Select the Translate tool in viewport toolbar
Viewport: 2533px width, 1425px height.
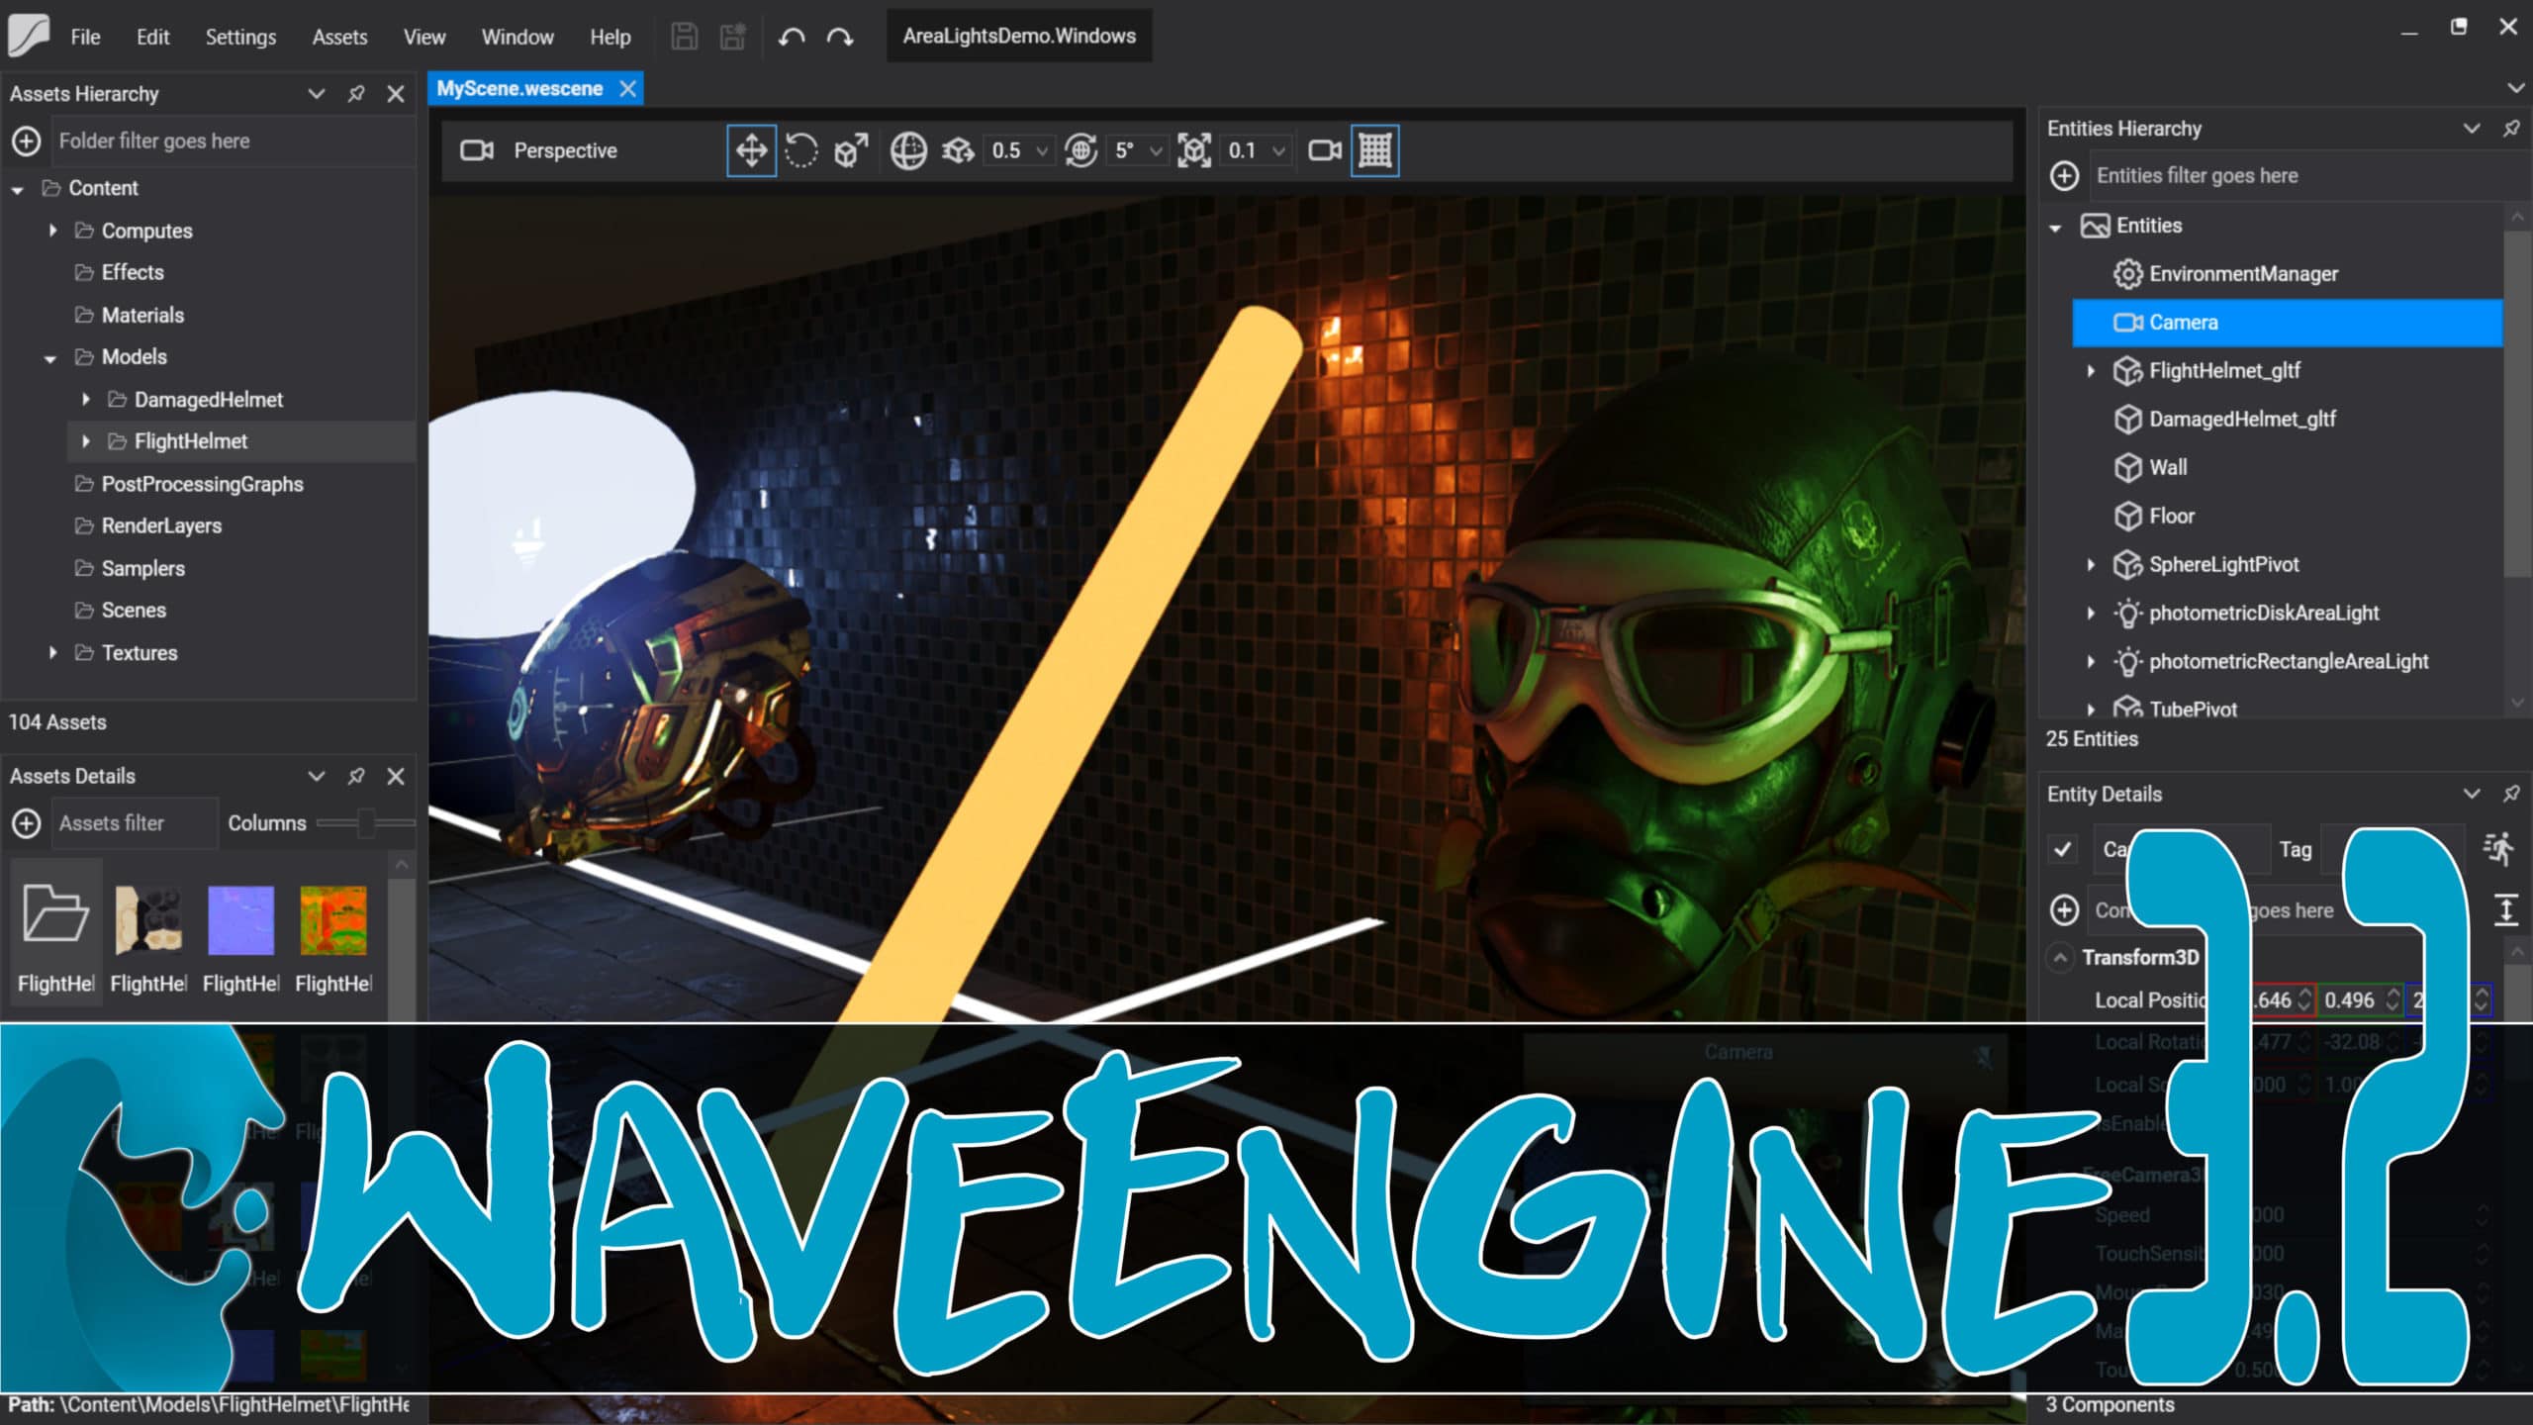pyautogui.click(x=751, y=150)
